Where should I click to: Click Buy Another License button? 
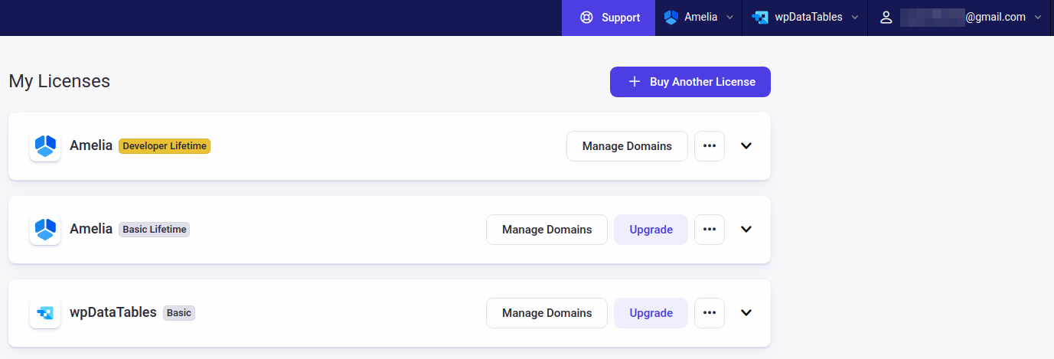pyautogui.click(x=690, y=82)
